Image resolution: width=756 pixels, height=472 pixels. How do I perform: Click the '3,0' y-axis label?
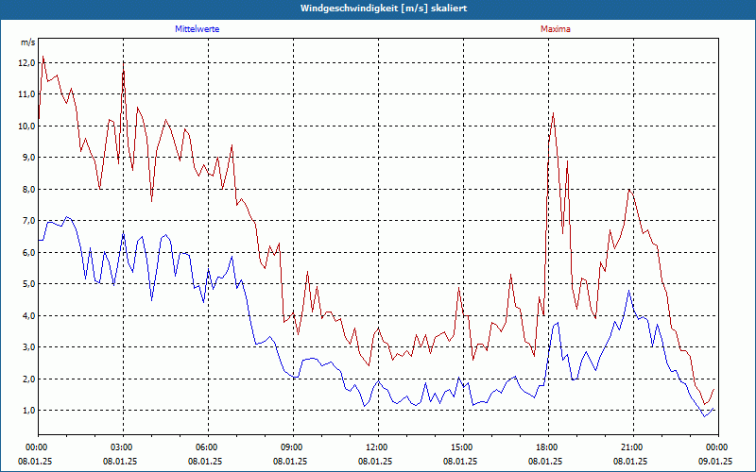point(28,346)
